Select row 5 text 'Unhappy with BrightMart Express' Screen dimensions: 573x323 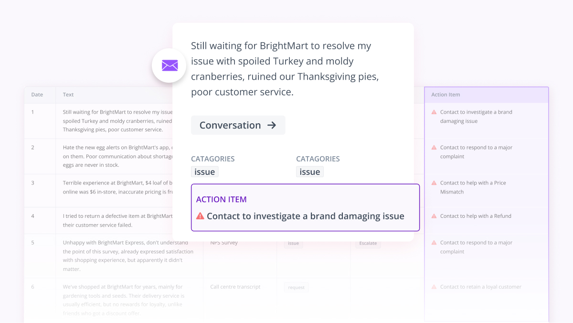pos(128,256)
